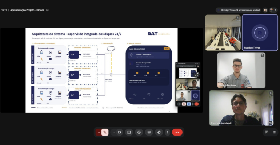Open video settings chevron beside camera
Image resolution: width=280 pixels, height=145 pixels.
click(x=113, y=132)
